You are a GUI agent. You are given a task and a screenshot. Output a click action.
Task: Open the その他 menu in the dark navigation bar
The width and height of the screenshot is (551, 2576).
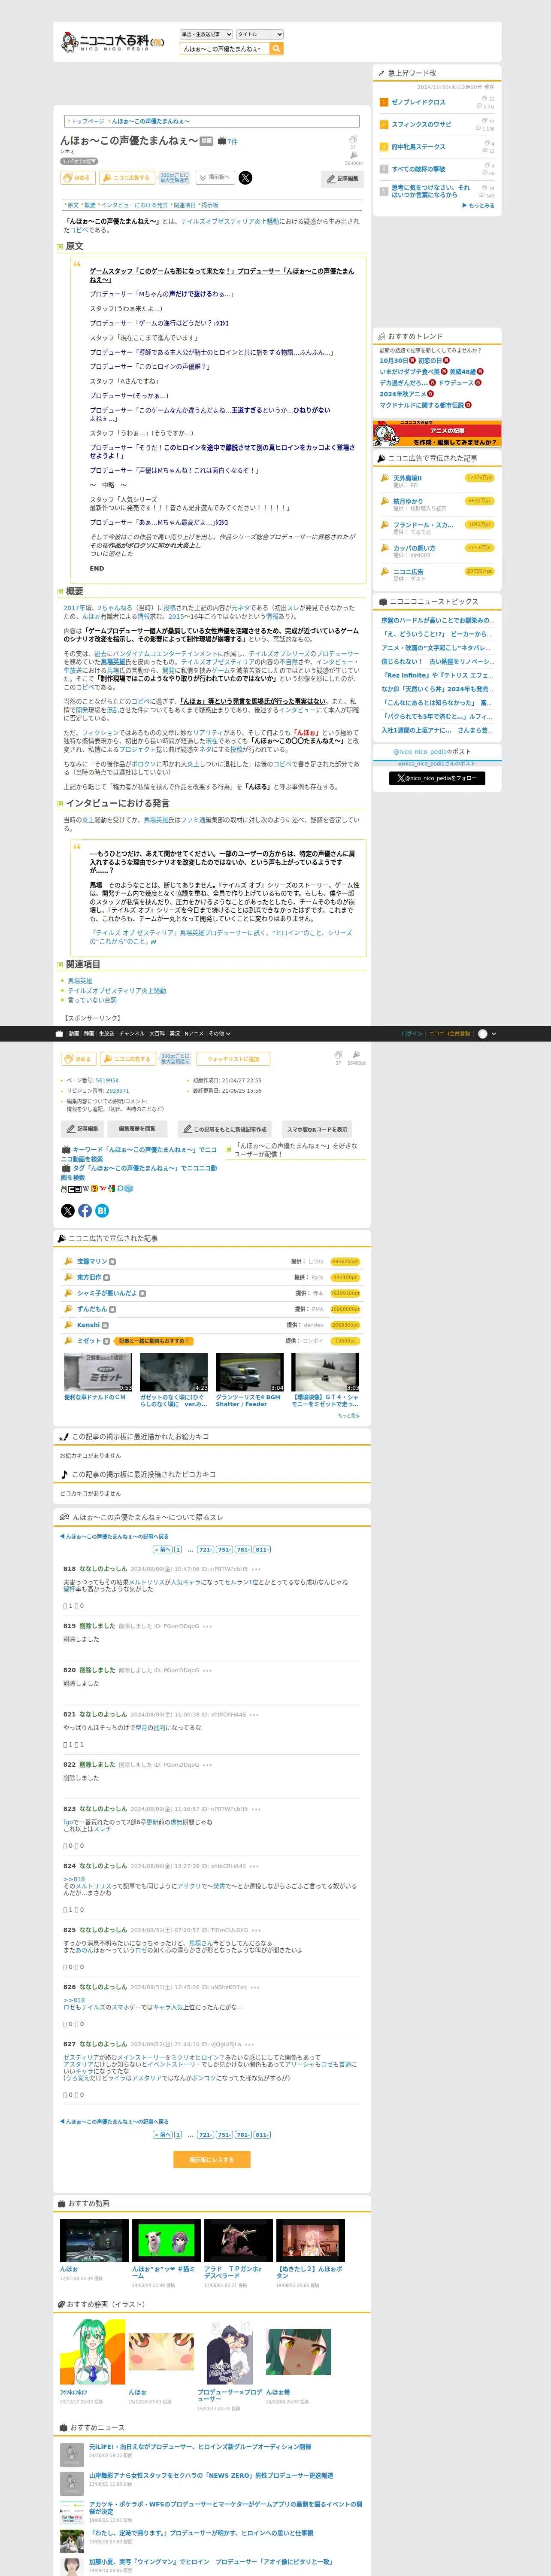pyautogui.click(x=219, y=1033)
